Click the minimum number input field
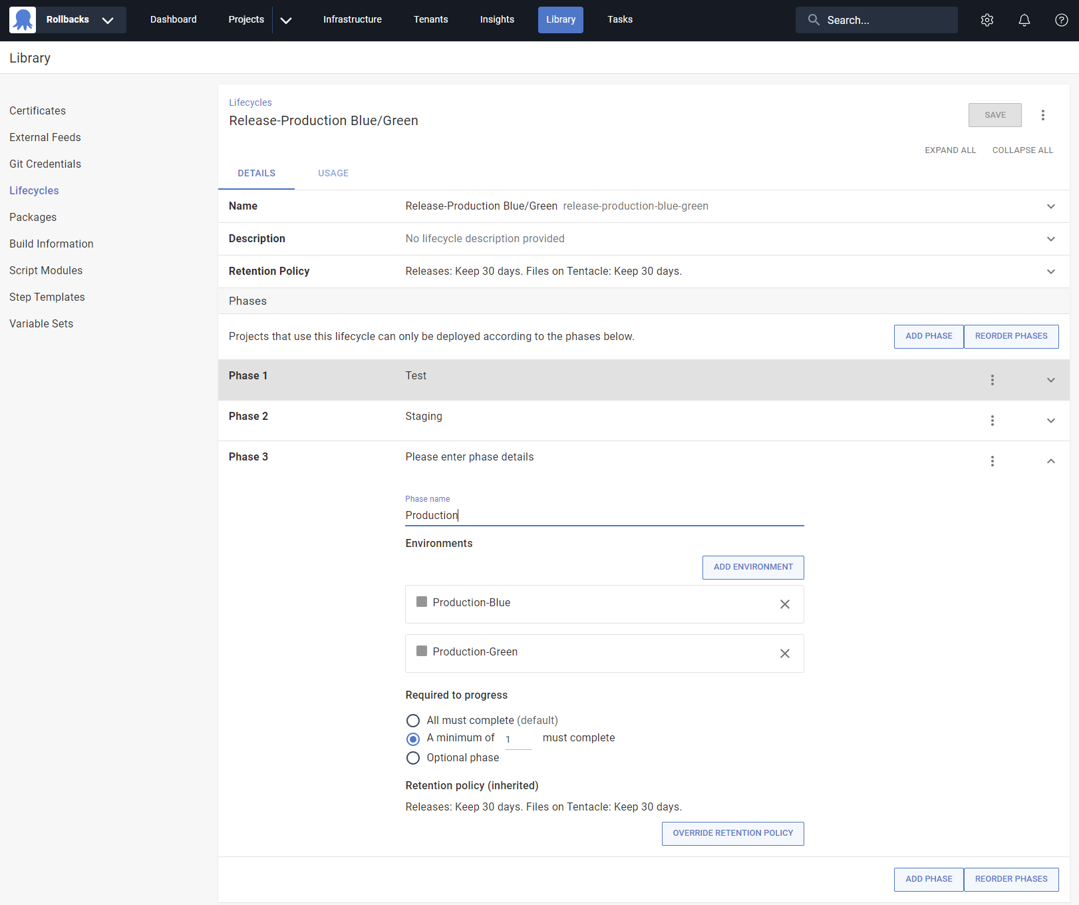The width and height of the screenshot is (1079, 905). (518, 739)
